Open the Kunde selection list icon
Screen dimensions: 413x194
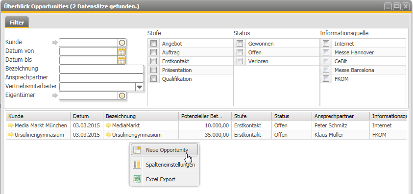[x=121, y=43]
